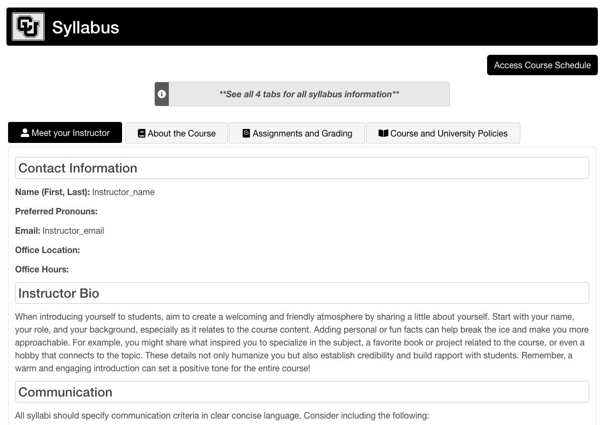The image size is (607, 425).
Task: Click the syllabus notice banner text
Action: tap(309, 94)
